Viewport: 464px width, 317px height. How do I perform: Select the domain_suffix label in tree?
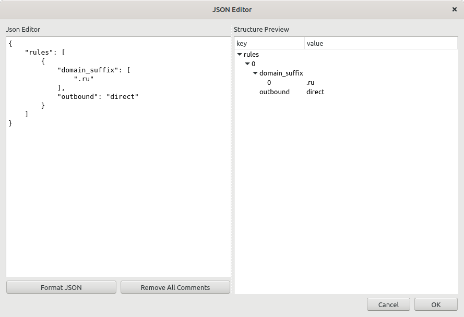[281, 73]
